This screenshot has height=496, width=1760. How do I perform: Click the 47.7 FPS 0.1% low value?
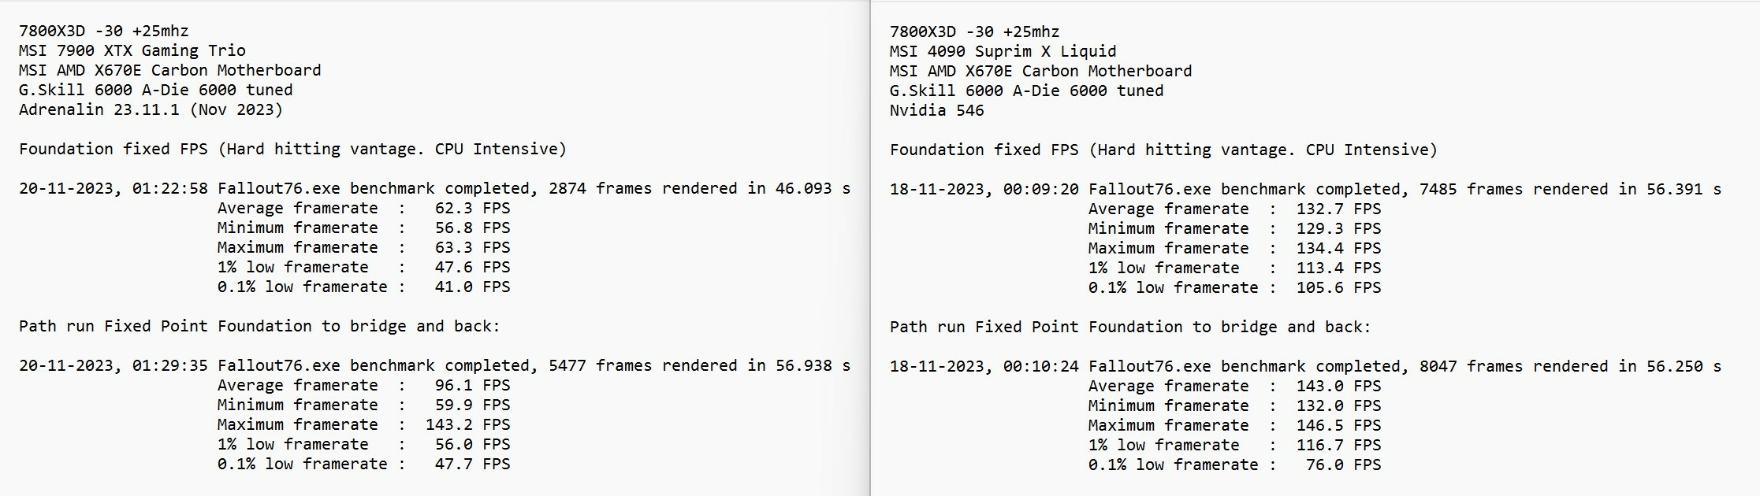pos(472,464)
